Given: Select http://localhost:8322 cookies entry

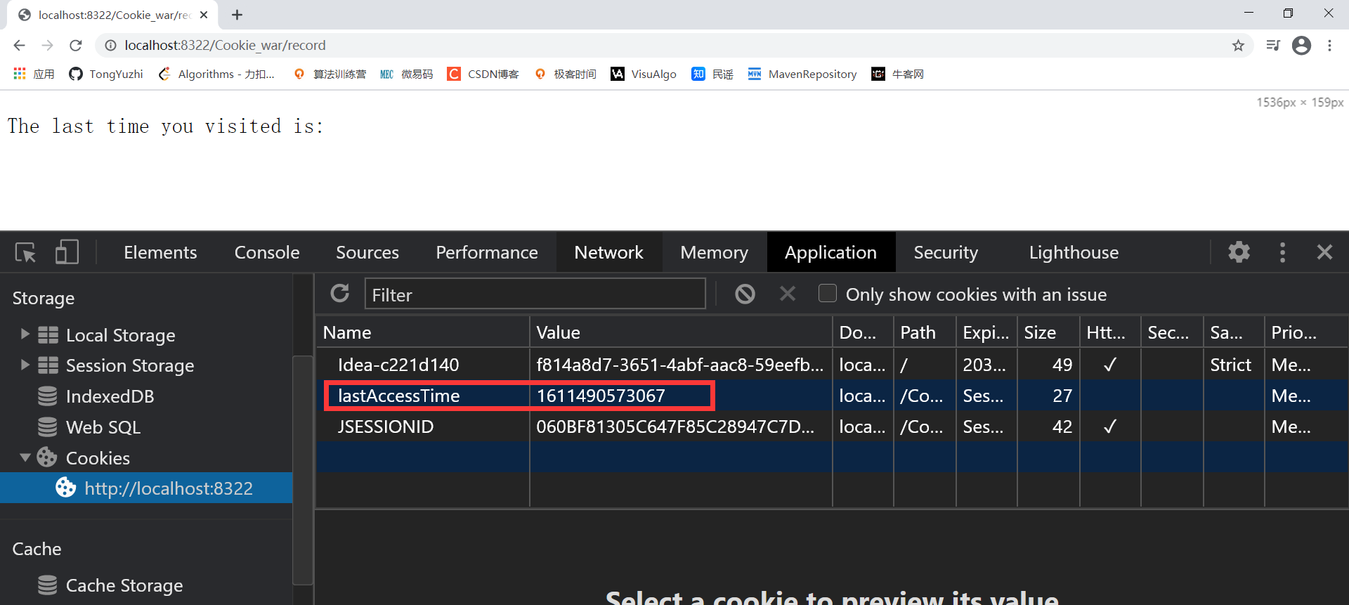Looking at the screenshot, I should 146,488.
